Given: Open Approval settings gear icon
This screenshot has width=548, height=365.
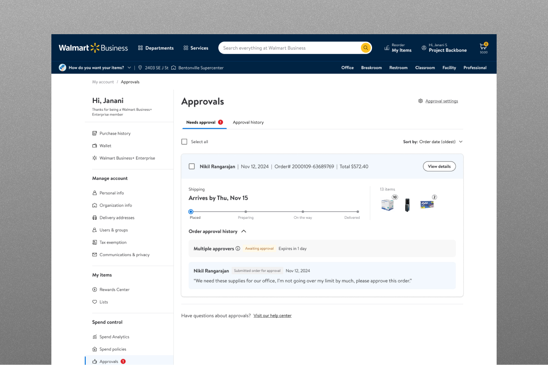Looking at the screenshot, I should pyautogui.click(x=420, y=101).
